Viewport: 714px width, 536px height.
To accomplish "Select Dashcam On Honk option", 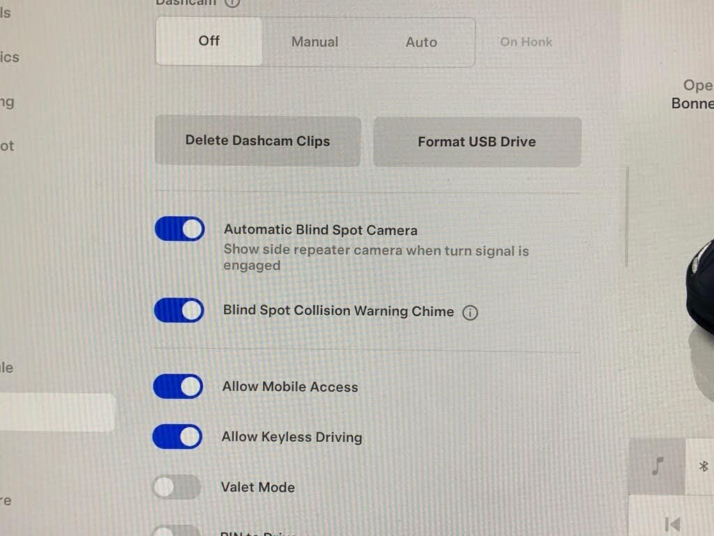I will (526, 42).
